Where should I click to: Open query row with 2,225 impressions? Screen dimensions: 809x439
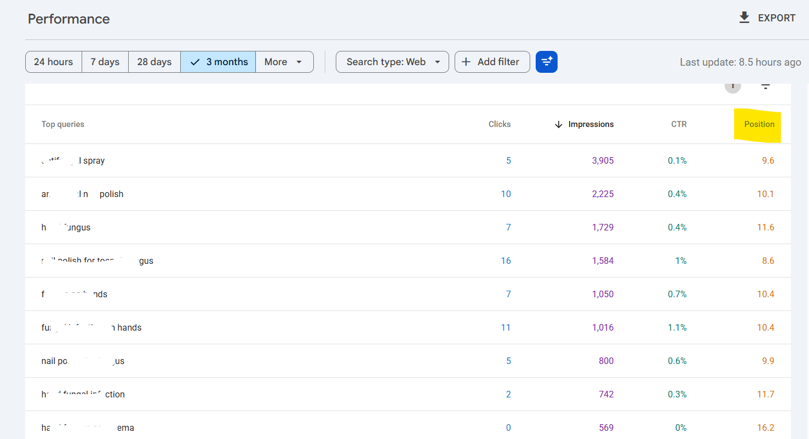point(408,194)
